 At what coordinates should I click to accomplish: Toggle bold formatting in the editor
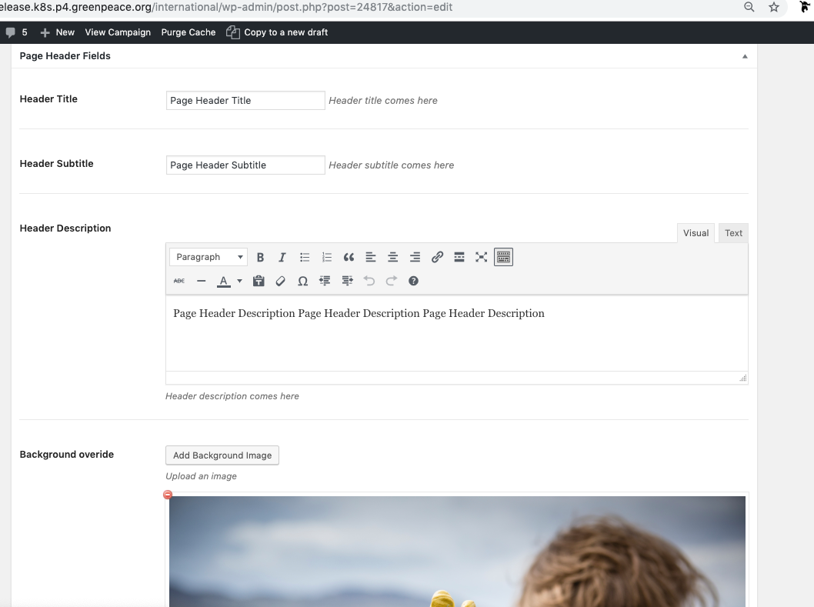(260, 257)
